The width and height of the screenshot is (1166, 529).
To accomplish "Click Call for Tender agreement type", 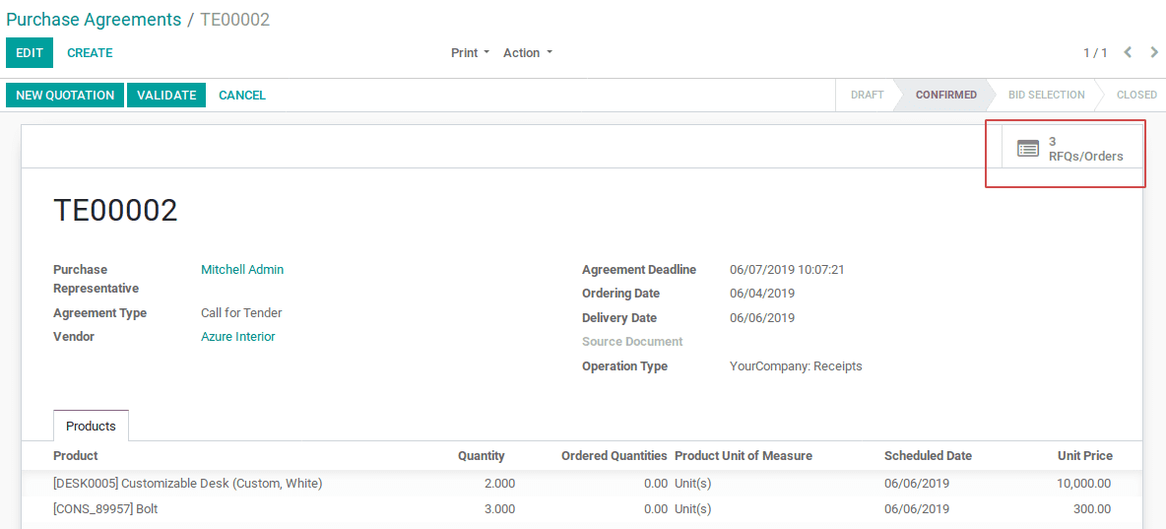I will 241,313.
